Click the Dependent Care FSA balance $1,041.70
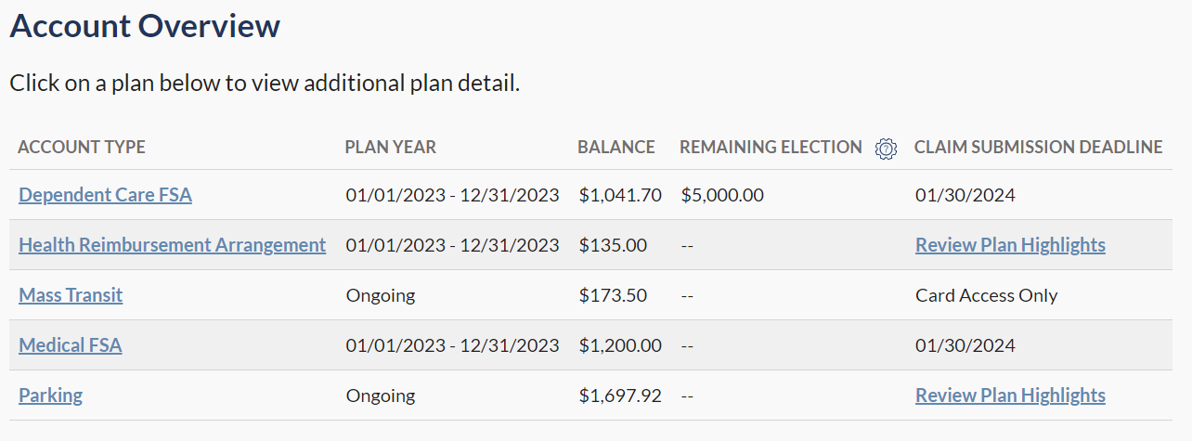Viewport: 1192px width, 441px height. (x=619, y=195)
